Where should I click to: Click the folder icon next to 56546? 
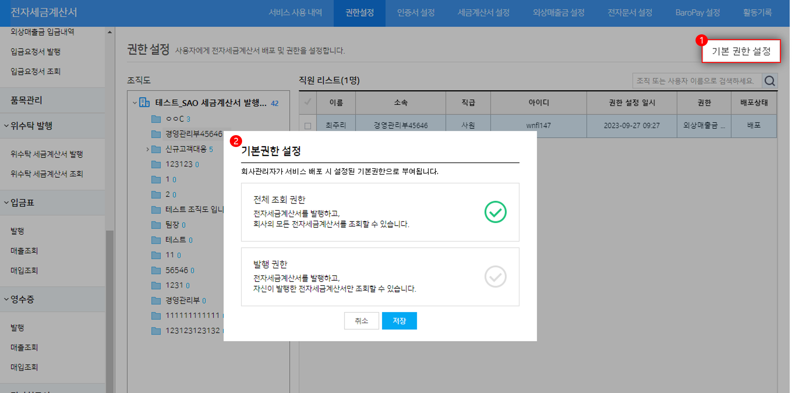156,270
